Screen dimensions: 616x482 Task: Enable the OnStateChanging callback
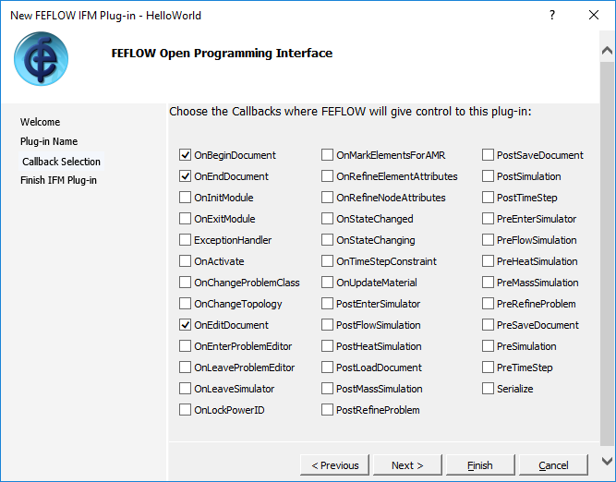327,240
